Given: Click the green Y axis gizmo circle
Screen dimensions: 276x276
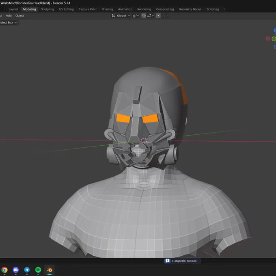Looking at the screenshot, I should 274,39.
